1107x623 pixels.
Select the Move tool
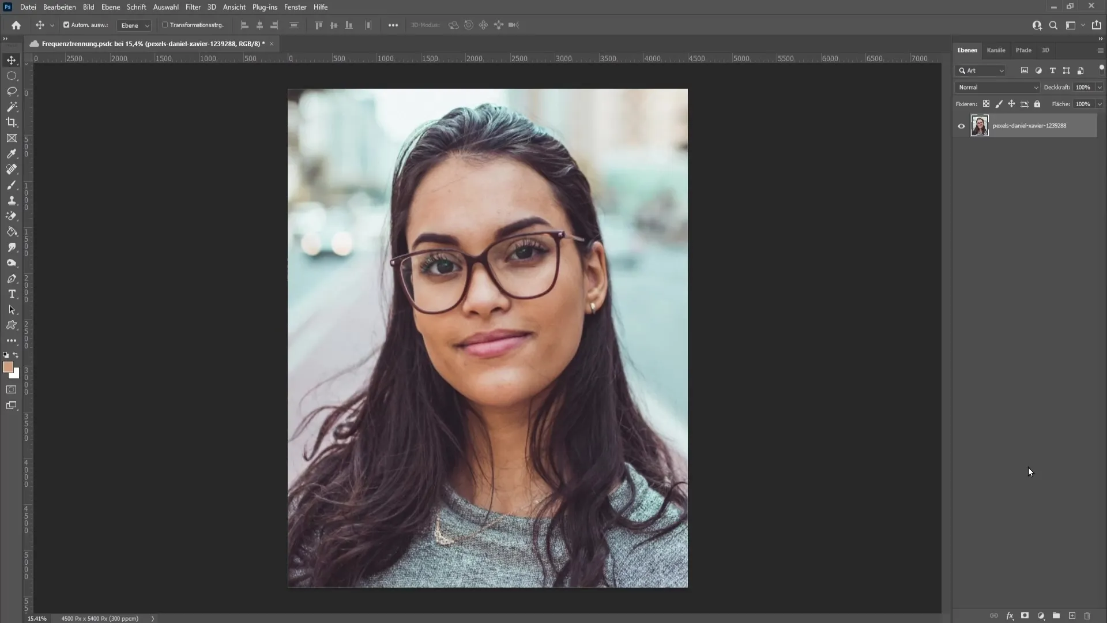click(12, 60)
